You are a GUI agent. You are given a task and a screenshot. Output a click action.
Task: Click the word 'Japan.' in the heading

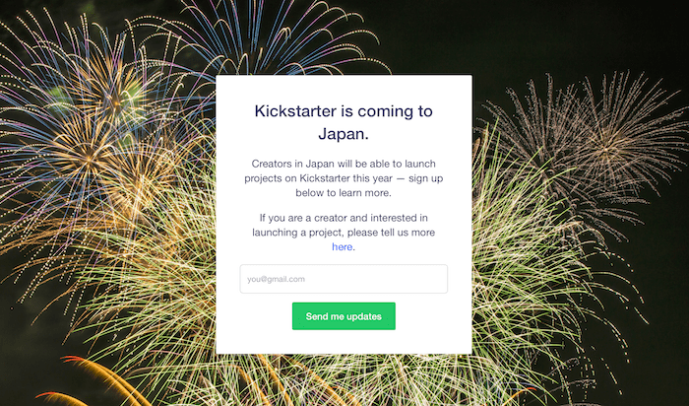point(344,134)
